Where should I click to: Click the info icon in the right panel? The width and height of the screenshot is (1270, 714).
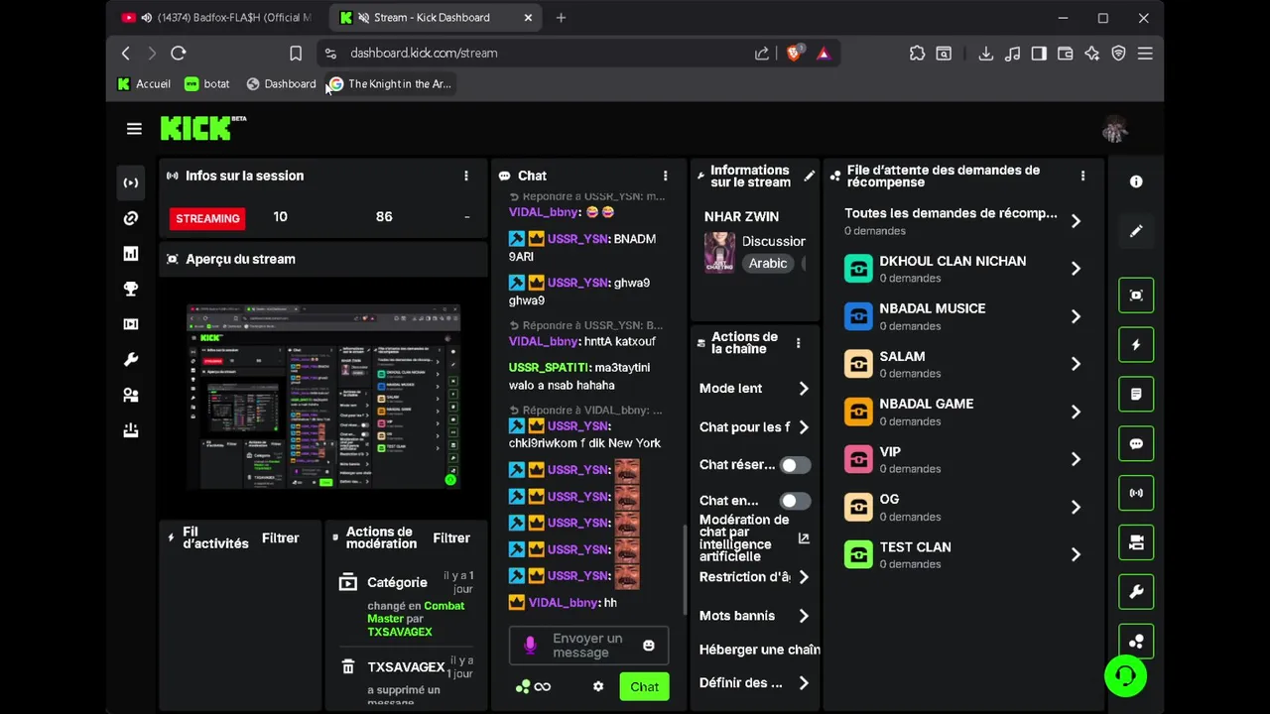pos(1136,181)
